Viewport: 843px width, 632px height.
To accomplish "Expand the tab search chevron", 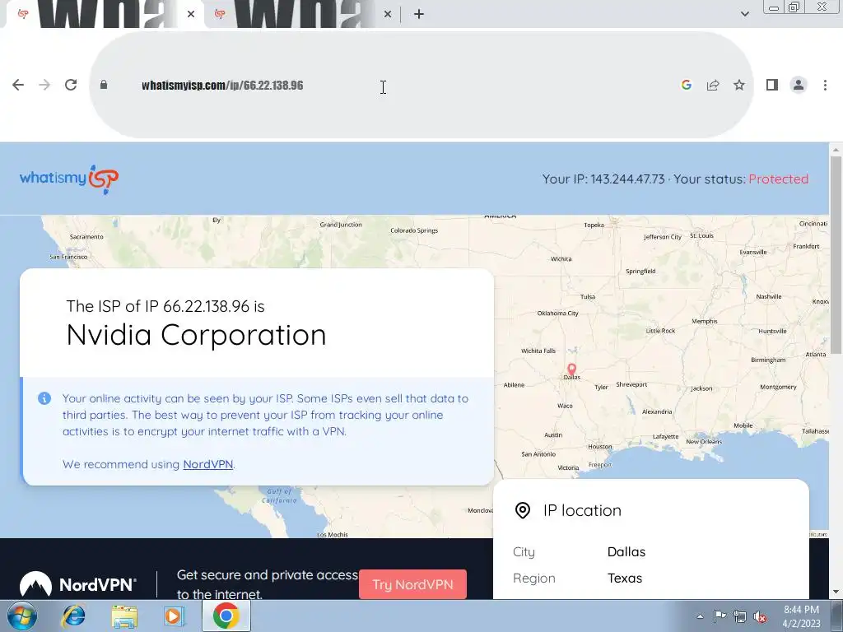I will (x=744, y=14).
